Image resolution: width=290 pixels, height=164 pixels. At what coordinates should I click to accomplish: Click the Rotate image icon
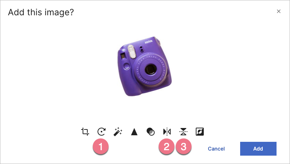coord(102,132)
